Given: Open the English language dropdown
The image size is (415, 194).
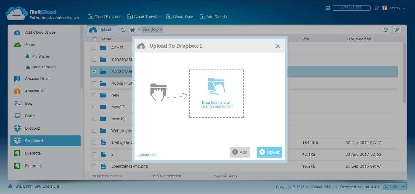Looking at the screenshot, I should pos(395,186).
